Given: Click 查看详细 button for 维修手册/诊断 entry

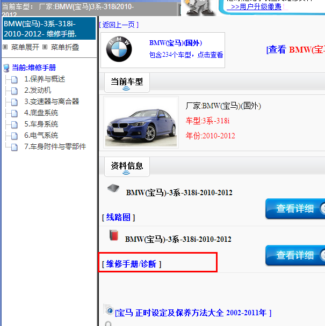Looking at the screenshot, I should (295, 255).
